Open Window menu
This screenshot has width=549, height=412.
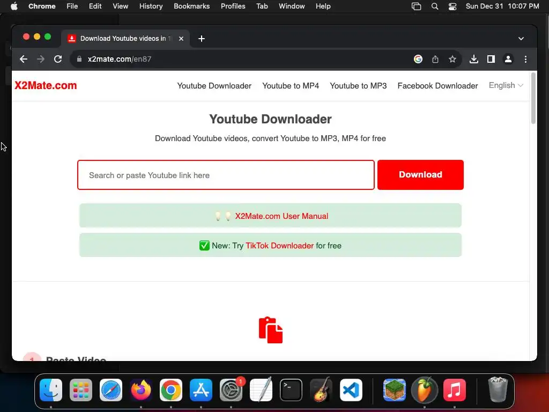292,6
